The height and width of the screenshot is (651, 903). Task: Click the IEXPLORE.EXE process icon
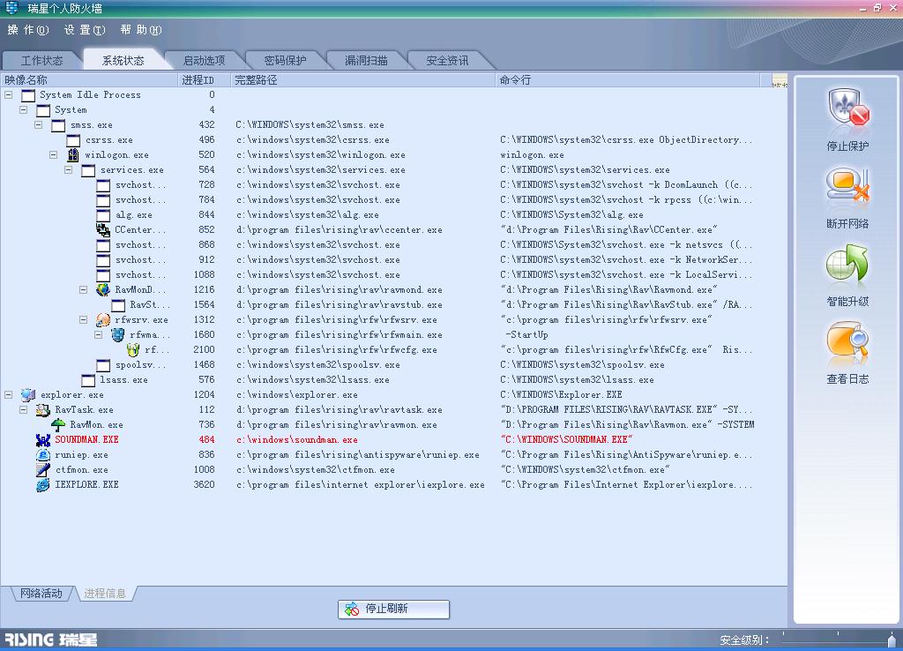tap(43, 484)
